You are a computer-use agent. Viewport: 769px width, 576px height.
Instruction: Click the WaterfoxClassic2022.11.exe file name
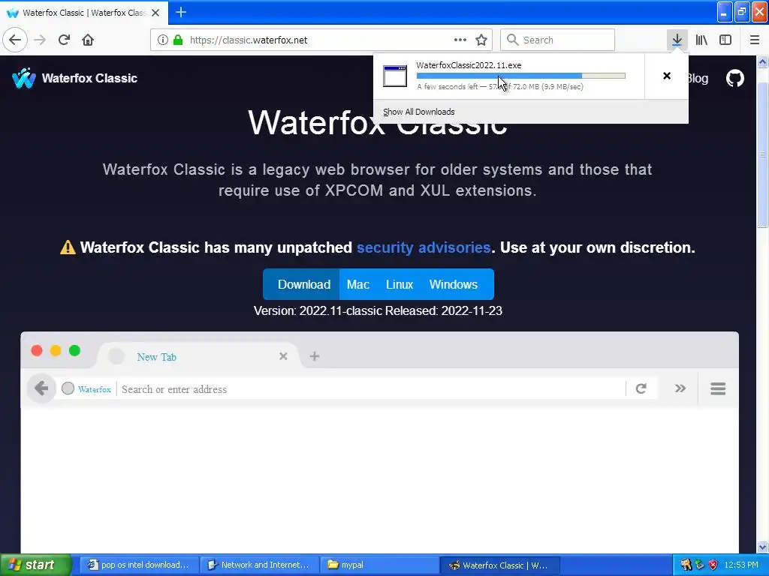[x=469, y=65]
